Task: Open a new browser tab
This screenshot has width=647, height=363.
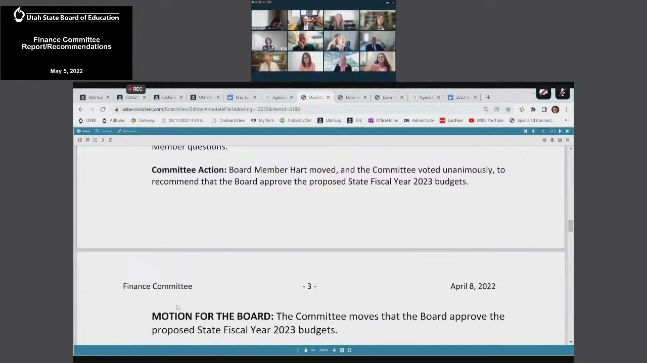Action: 488,97
